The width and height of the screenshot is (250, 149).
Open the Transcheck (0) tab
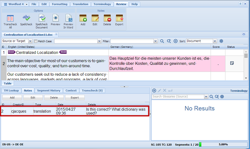pyautogui.click(x=92, y=91)
